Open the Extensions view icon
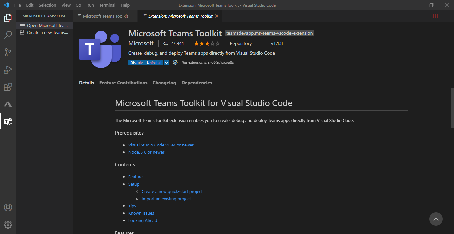Screen dimensions: 454x234 tap(8, 87)
